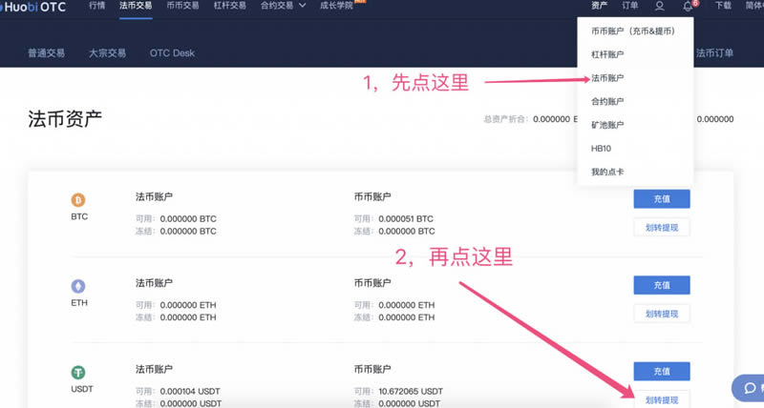Select 币币账户（充币&提币） menu entry
The height and width of the screenshot is (408, 764).
[x=633, y=31]
